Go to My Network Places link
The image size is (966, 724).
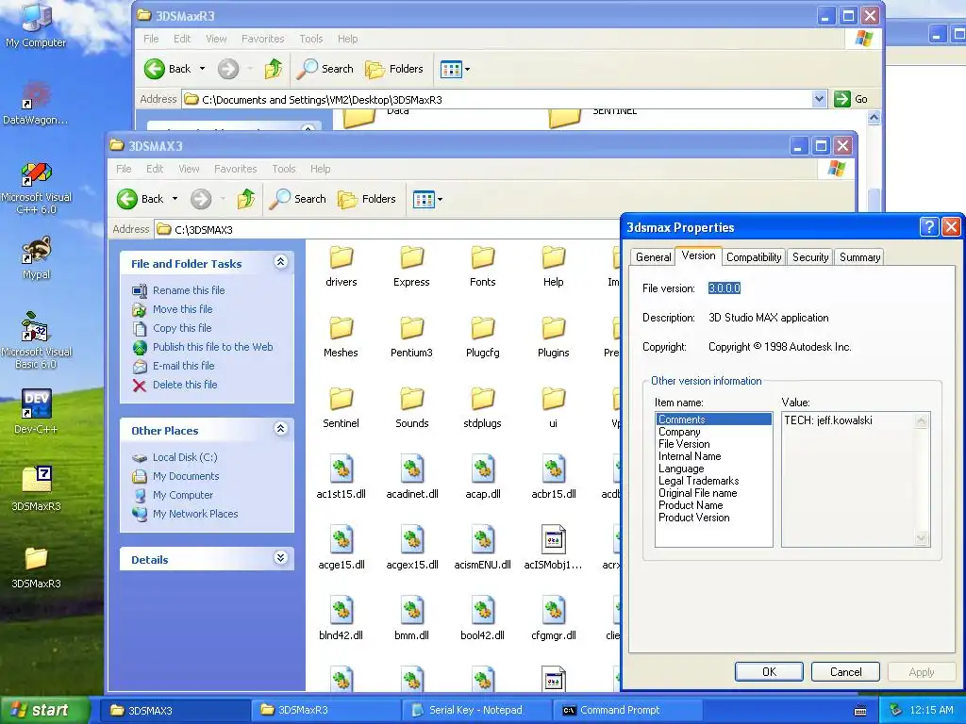pyautogui.click(x=194, y=514)
